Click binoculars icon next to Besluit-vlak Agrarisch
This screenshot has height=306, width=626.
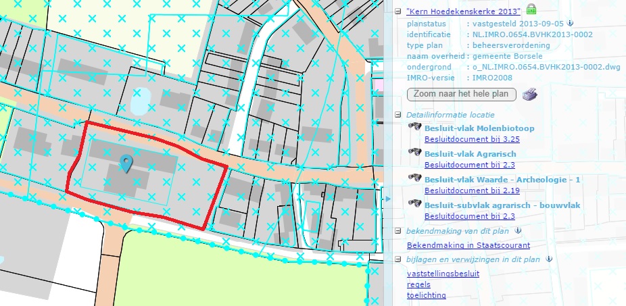click(416, 153)
